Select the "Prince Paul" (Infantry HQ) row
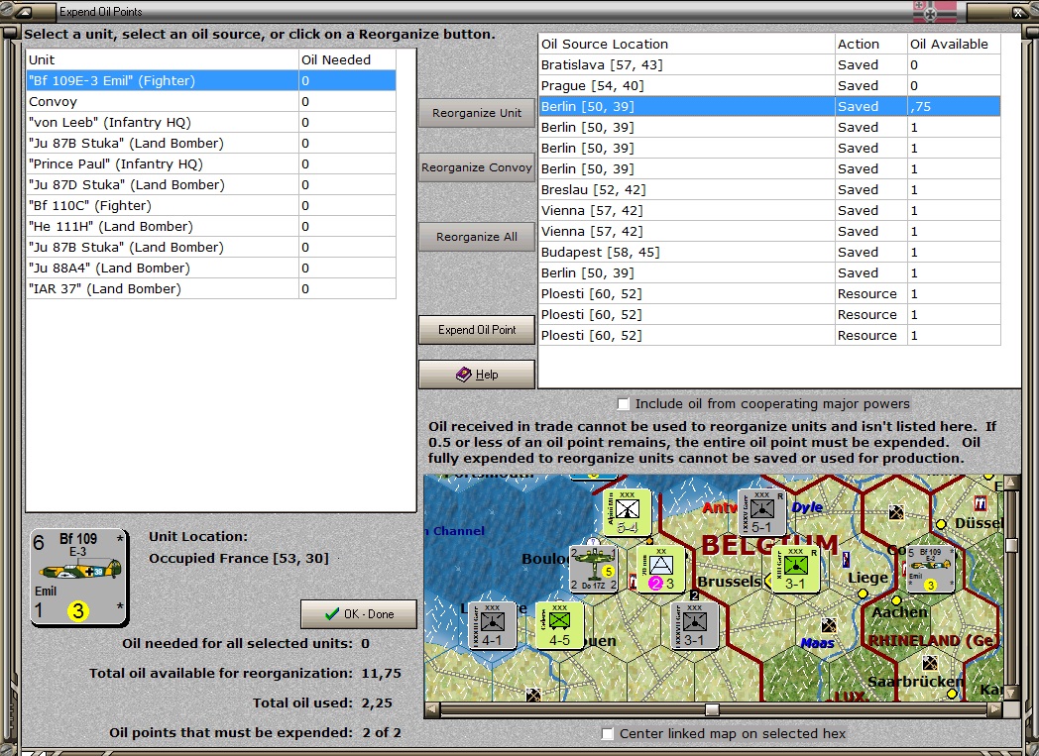 tap(211, 164)
